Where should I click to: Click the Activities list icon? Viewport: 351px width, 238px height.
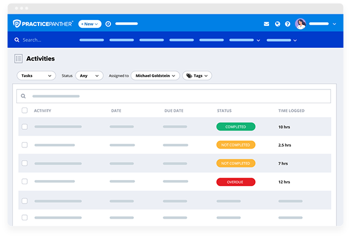18,59
